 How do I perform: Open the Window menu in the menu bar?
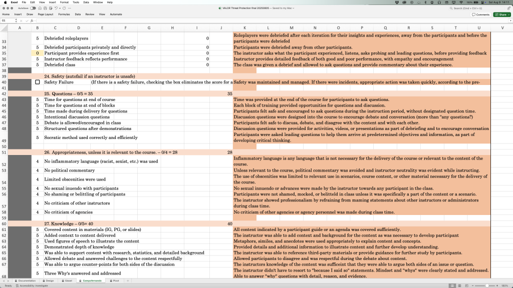pos(98,2)
